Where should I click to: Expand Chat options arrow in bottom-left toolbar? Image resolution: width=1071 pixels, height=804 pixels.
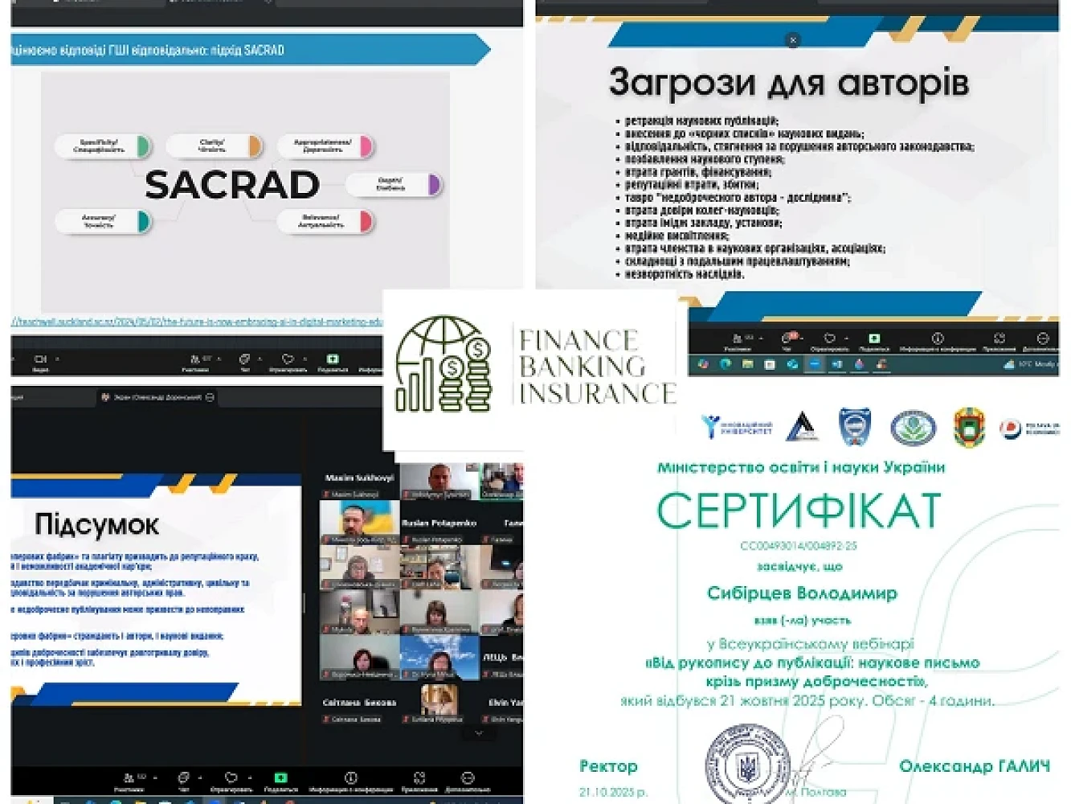click(200, 777)
